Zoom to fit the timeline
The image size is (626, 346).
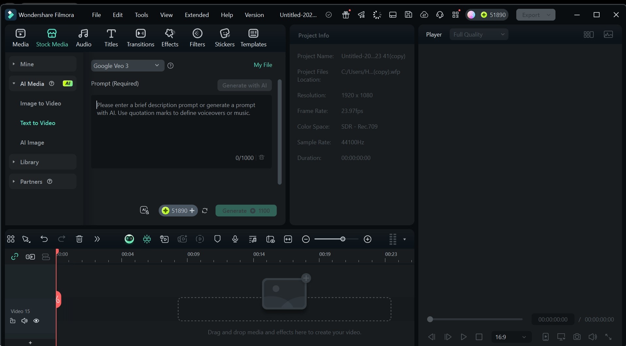click(x=288, y=239)
